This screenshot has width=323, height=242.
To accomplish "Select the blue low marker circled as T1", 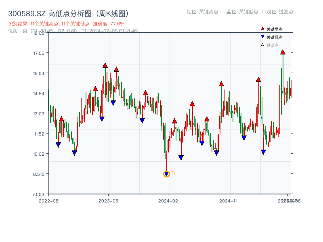I will click(x=166, y=174).
